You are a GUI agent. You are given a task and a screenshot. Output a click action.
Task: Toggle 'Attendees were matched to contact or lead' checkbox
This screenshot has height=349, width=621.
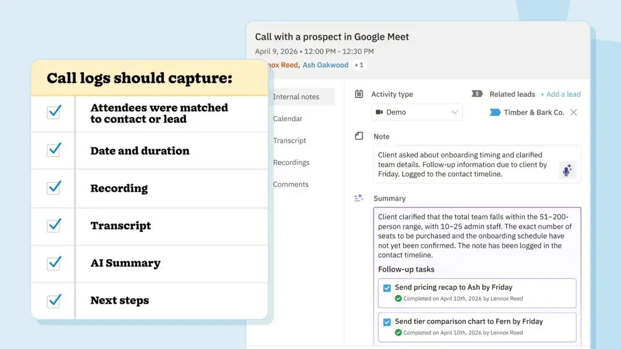pyautogui.click(x=54, y=112)
